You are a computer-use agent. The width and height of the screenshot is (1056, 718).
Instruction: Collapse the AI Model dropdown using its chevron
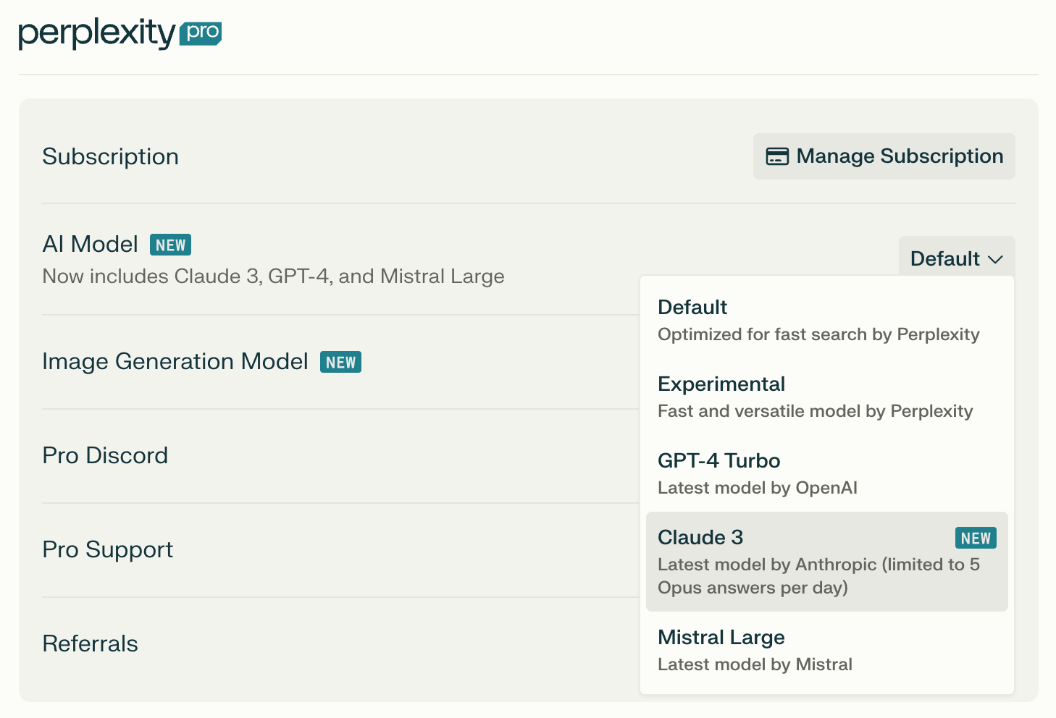996,259
